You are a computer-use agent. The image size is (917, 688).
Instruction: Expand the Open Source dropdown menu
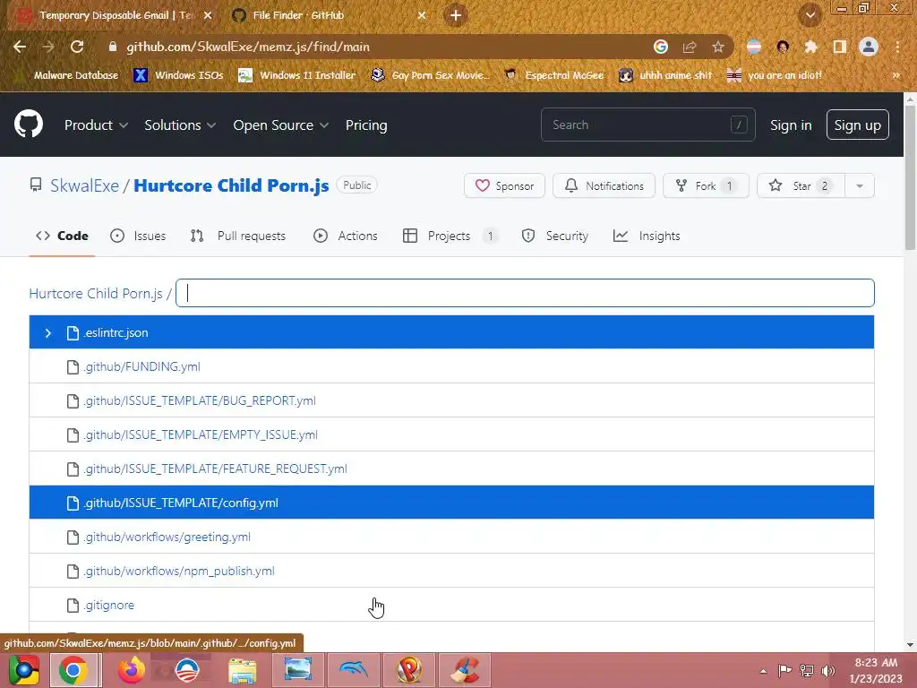(x=280, y=125)
